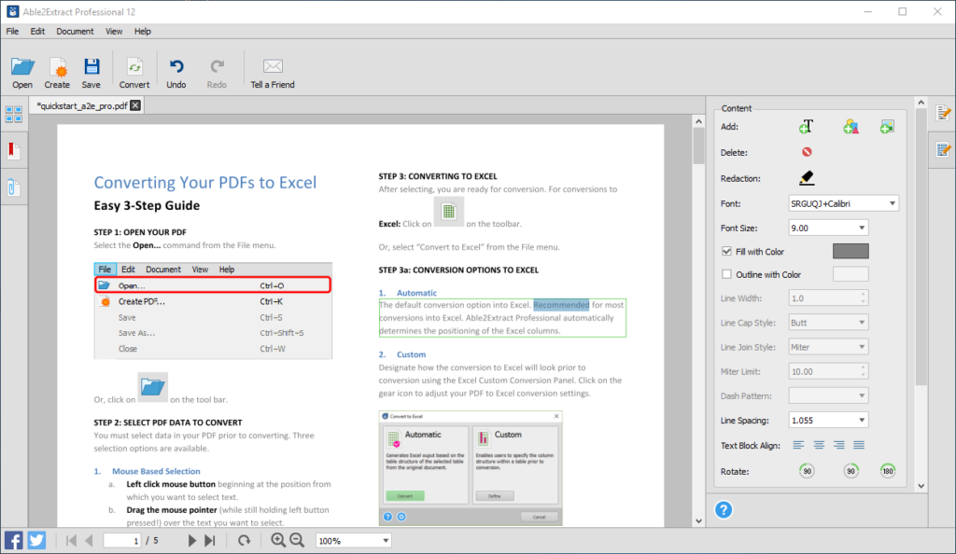This screenshot has width=956, height=554.
Task: Go to the first page
Action: click(71, 541)
